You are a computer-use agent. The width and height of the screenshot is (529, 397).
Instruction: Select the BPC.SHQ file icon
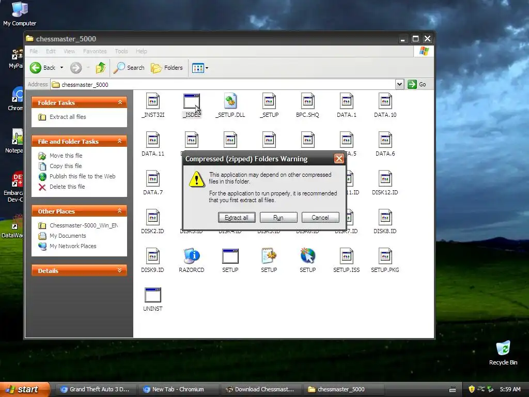click(x=308, y=101)
